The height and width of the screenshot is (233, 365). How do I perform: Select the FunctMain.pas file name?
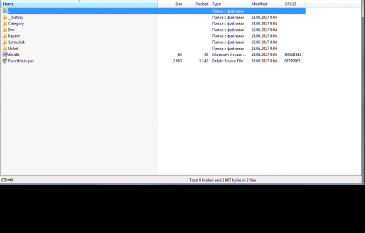[21, 61]
